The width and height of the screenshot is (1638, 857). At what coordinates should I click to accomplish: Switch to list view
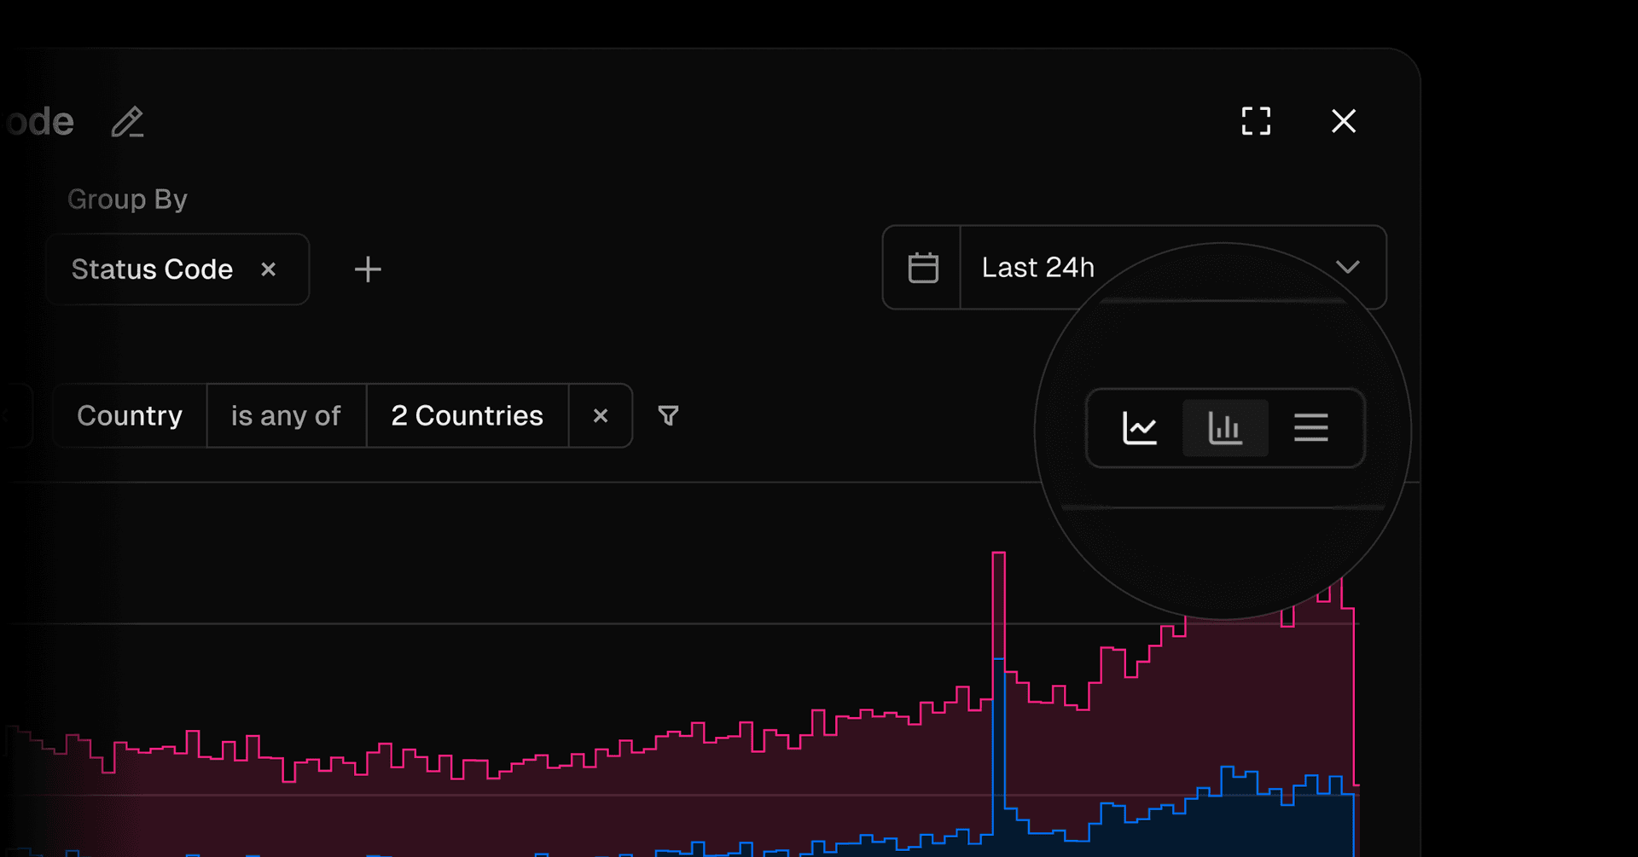1310,428
